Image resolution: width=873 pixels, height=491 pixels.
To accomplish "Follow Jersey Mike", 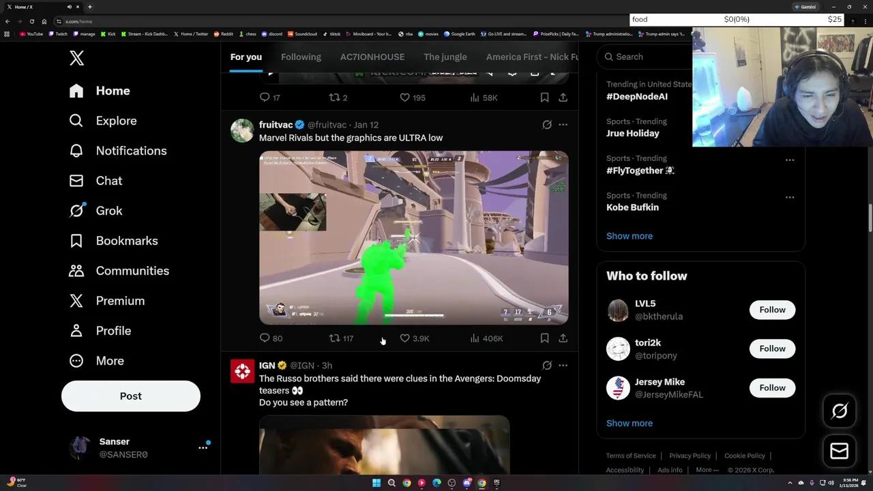I will pos(772,387).
